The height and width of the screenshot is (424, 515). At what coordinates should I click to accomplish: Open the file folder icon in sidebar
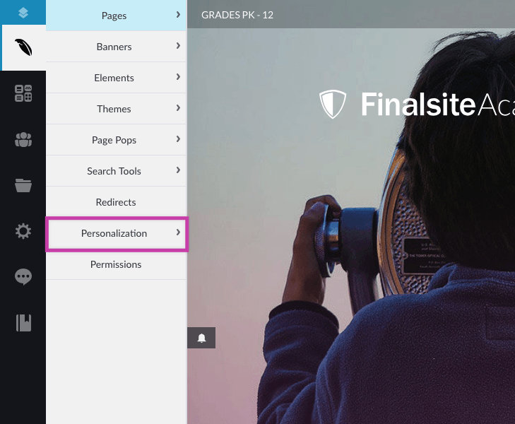click(x=23, y=185)
